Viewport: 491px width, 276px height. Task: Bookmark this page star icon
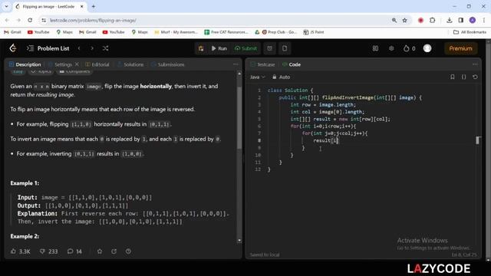pos(404,21)
